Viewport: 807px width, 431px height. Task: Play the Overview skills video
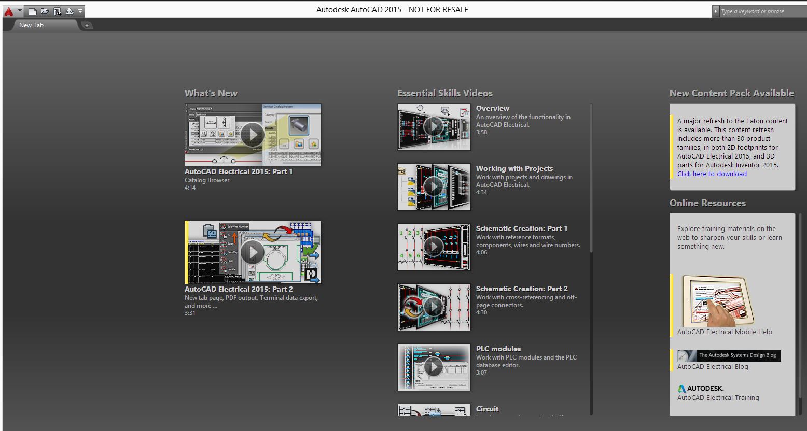[x=434, y=127]
